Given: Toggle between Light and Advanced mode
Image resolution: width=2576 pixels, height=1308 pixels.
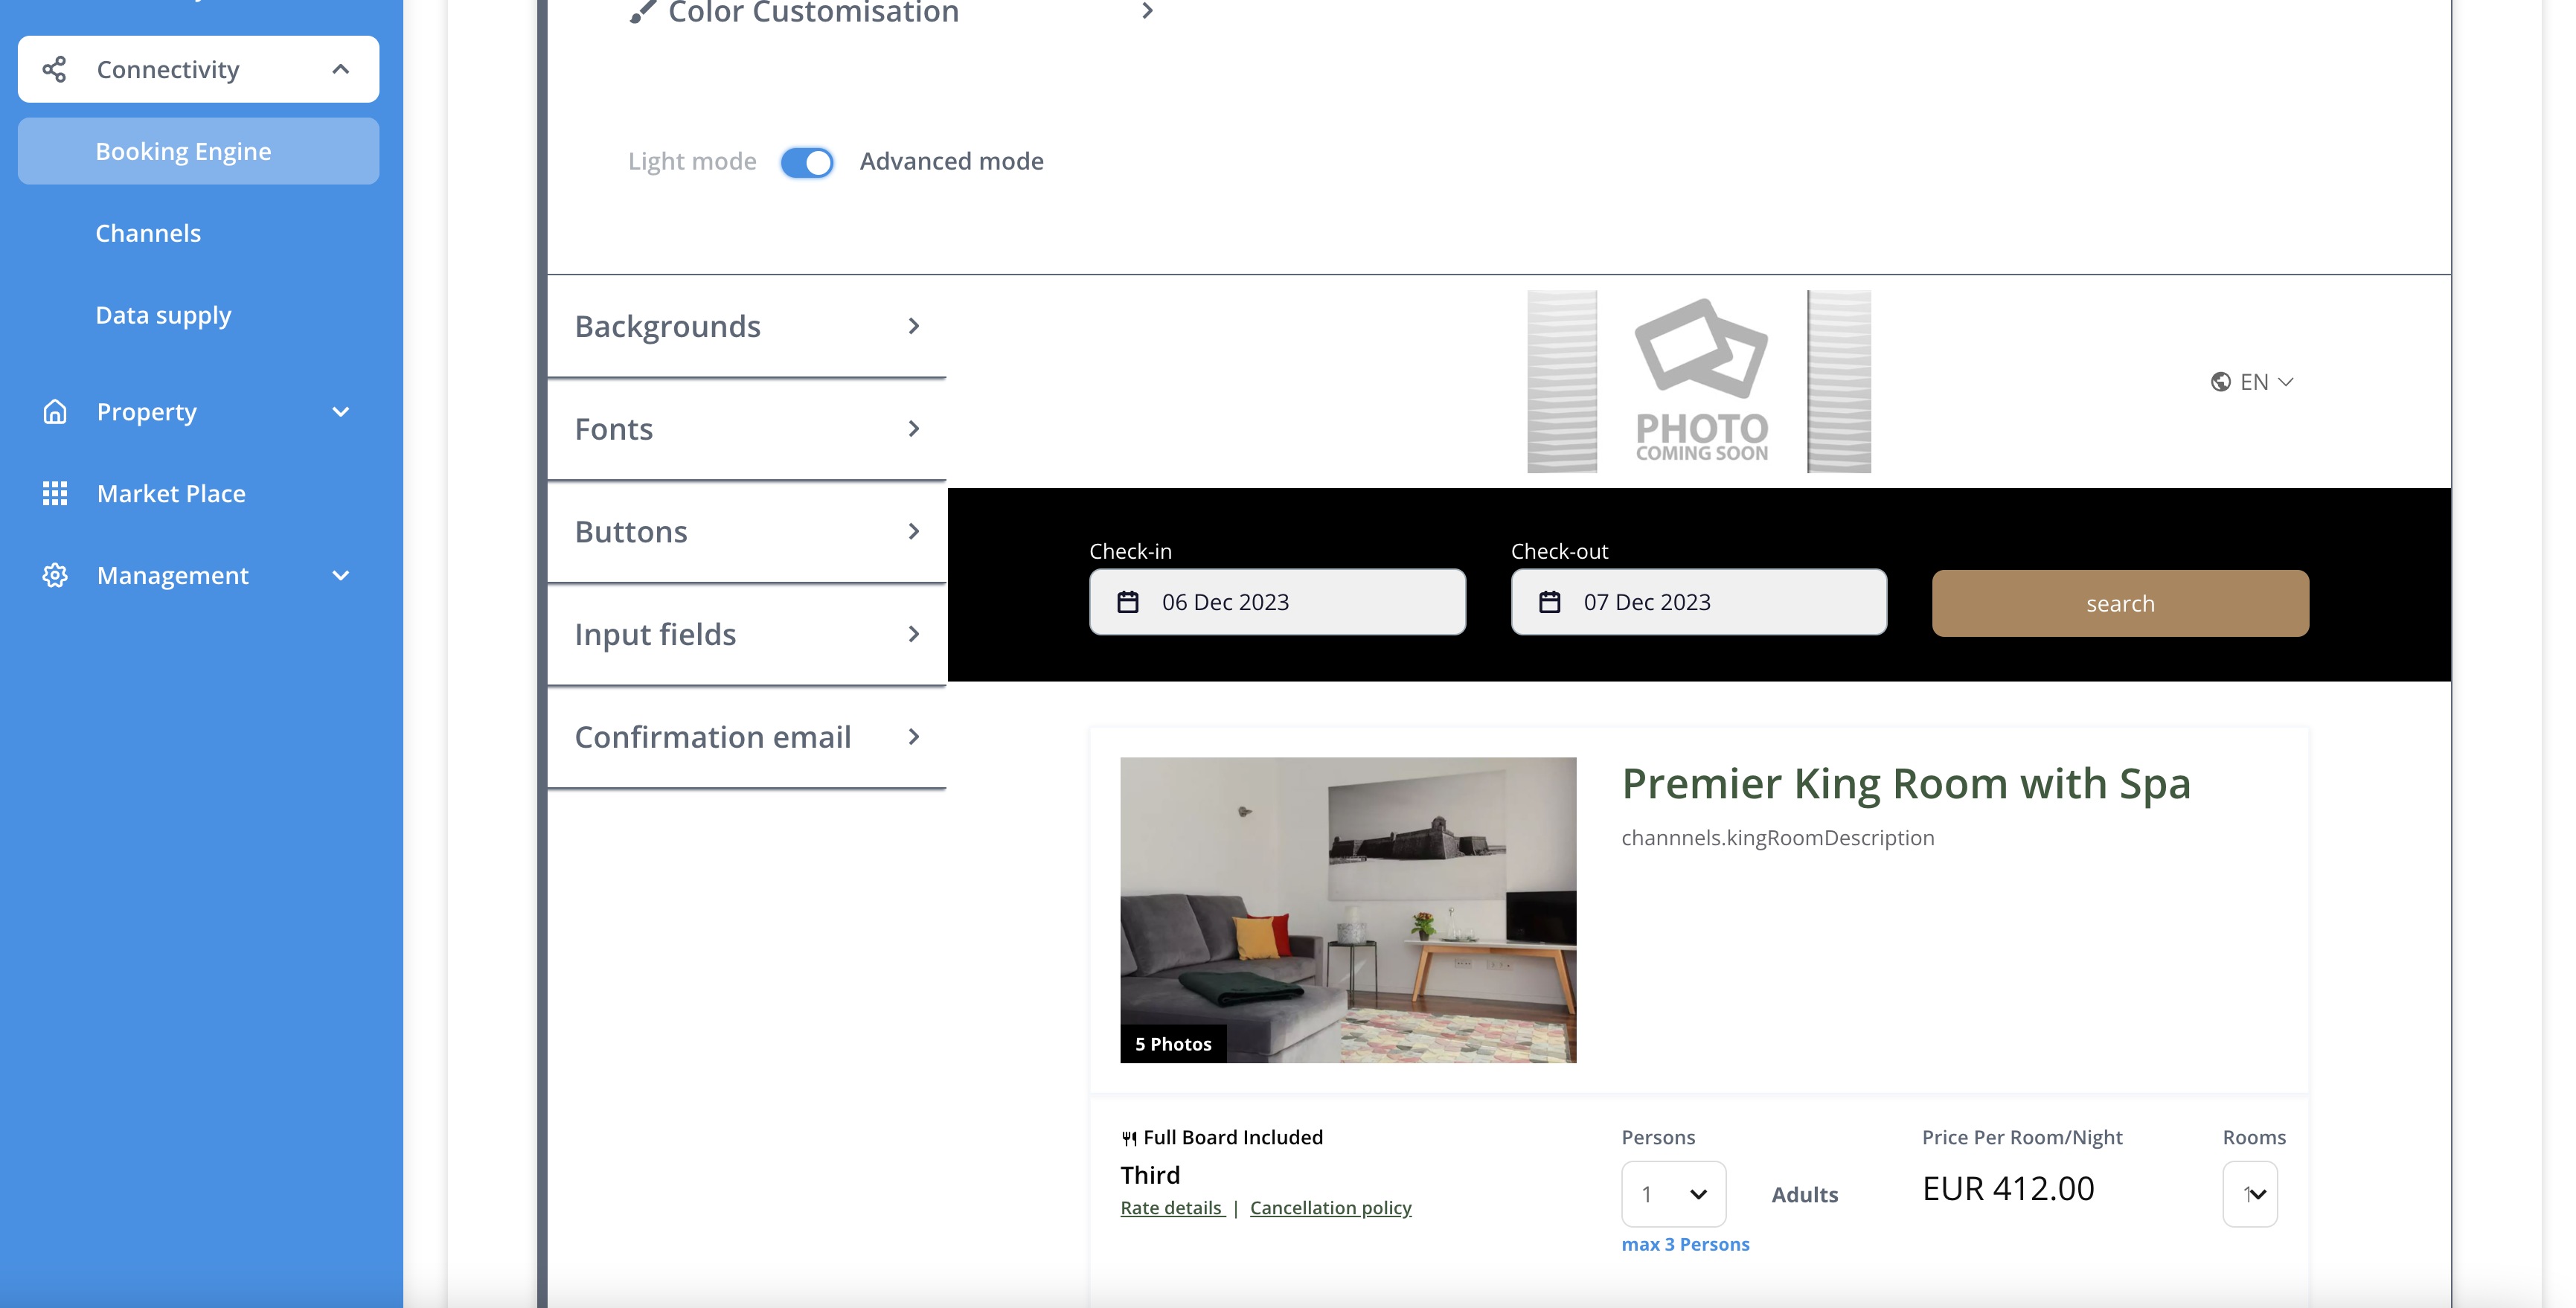Looking at the screenshot, I should click(x=807, y=162).
